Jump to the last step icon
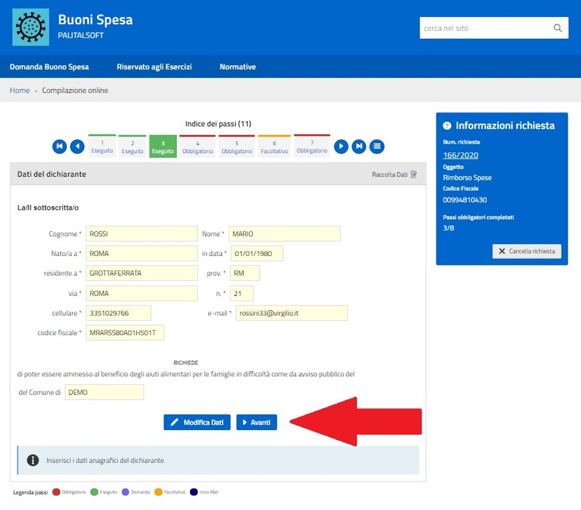The width and height of the screenshot is (581, 510). pos(359,146)
